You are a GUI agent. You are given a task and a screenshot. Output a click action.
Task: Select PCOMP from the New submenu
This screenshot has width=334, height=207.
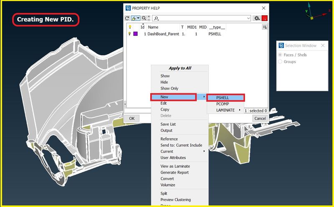tap(223, 104)
